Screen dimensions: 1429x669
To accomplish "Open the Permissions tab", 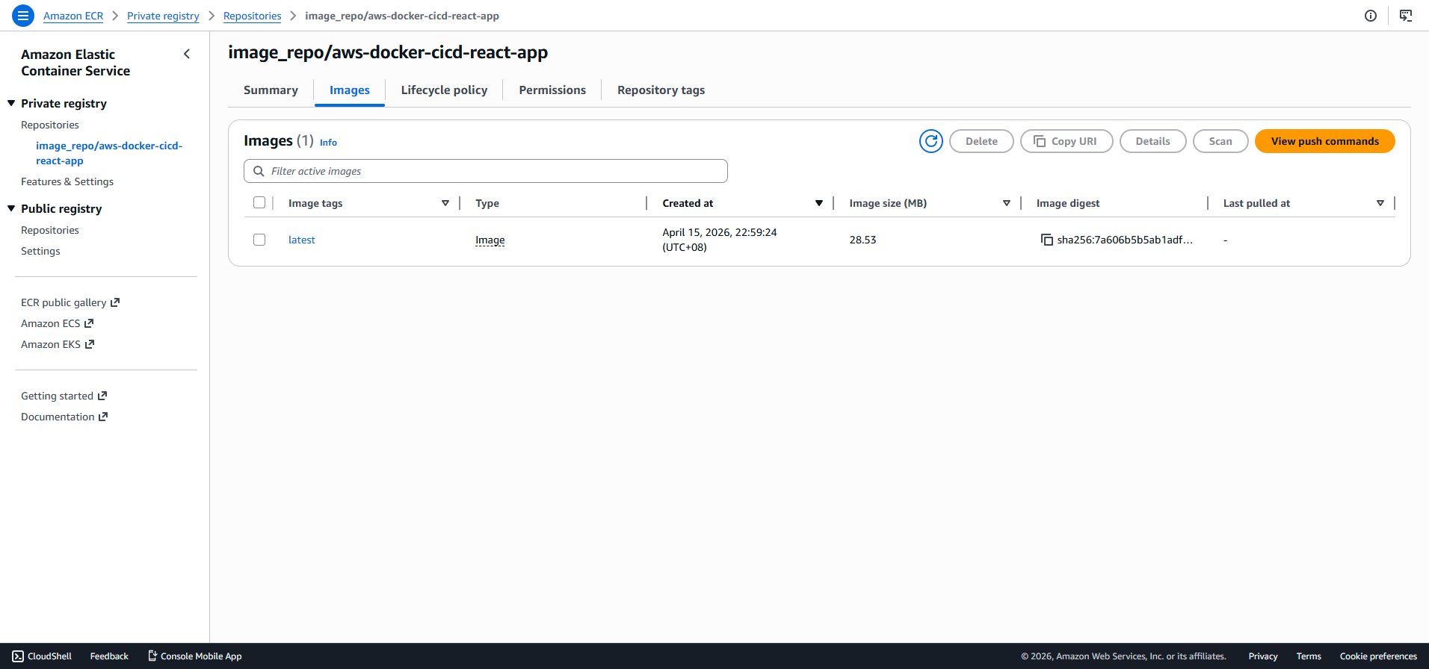I will (x=552, y=90).
